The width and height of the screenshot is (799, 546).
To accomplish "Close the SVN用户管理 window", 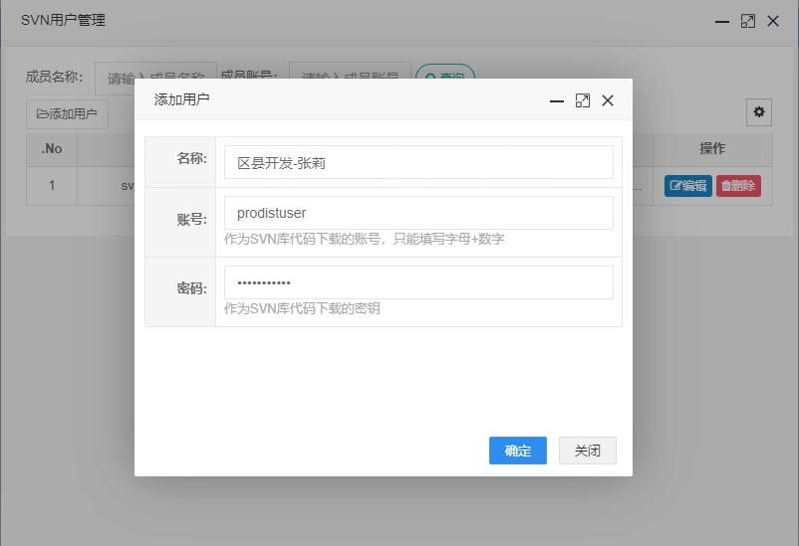I will point(773,21).
